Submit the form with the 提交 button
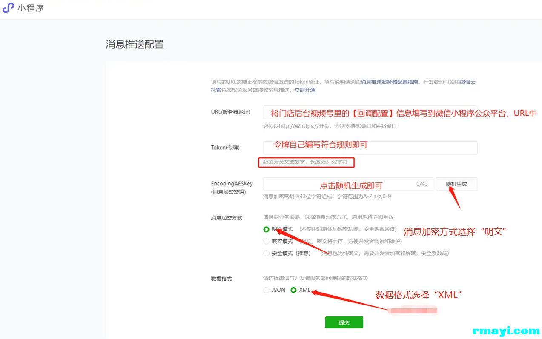Viewport: 542px width, 339px height. 344,322
